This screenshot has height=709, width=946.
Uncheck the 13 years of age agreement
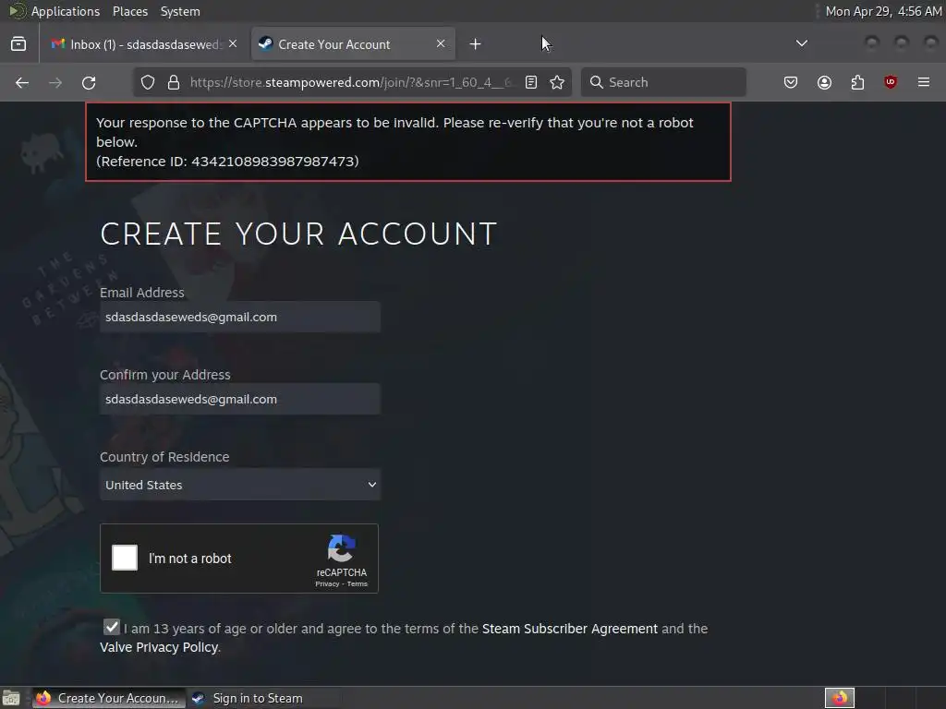coord(112,627)
